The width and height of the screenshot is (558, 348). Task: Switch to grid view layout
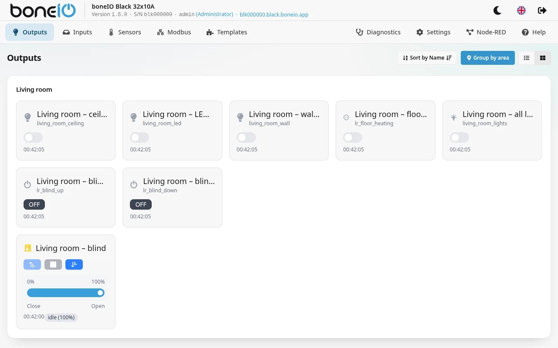[543, 58]
